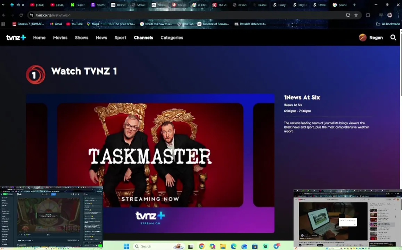Click the Taskmaster streaming player
402x250 pixels.
(150, 164)
